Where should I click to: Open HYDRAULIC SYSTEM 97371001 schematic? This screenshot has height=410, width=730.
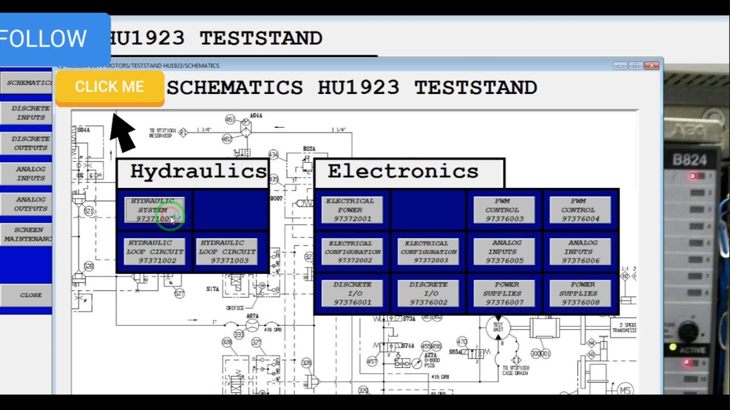coord(155,210)
